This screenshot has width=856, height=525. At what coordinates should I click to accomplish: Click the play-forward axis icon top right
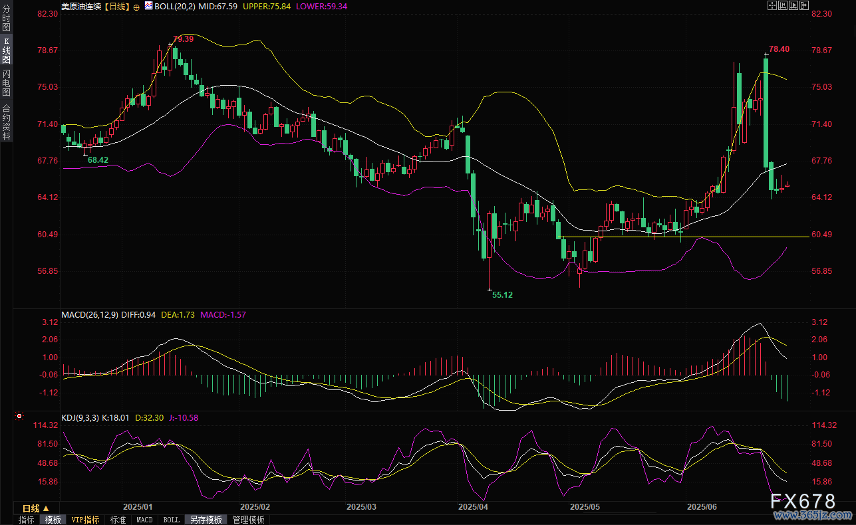point(793,5)
